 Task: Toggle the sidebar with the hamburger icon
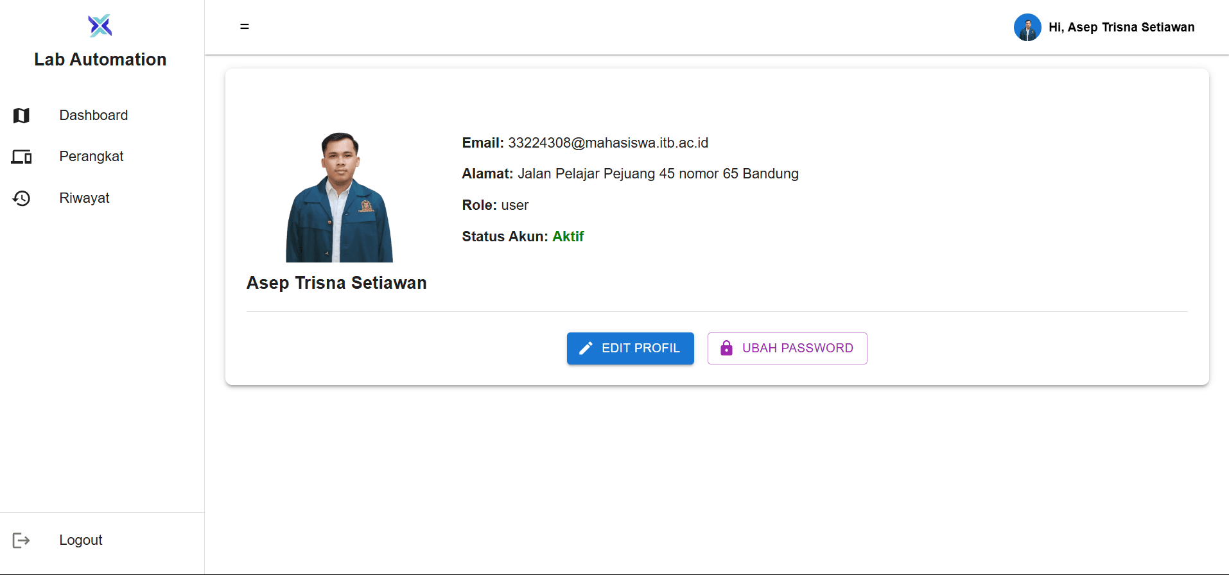(x=245, y=27)
